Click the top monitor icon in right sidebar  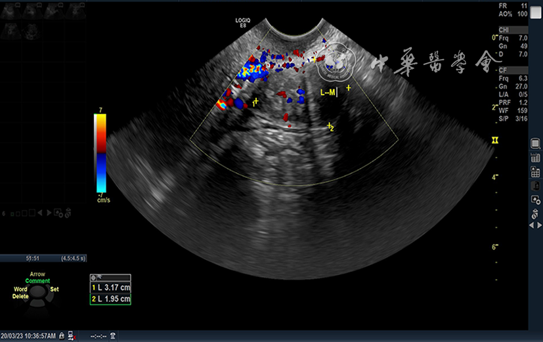click(x=535, y=144)
